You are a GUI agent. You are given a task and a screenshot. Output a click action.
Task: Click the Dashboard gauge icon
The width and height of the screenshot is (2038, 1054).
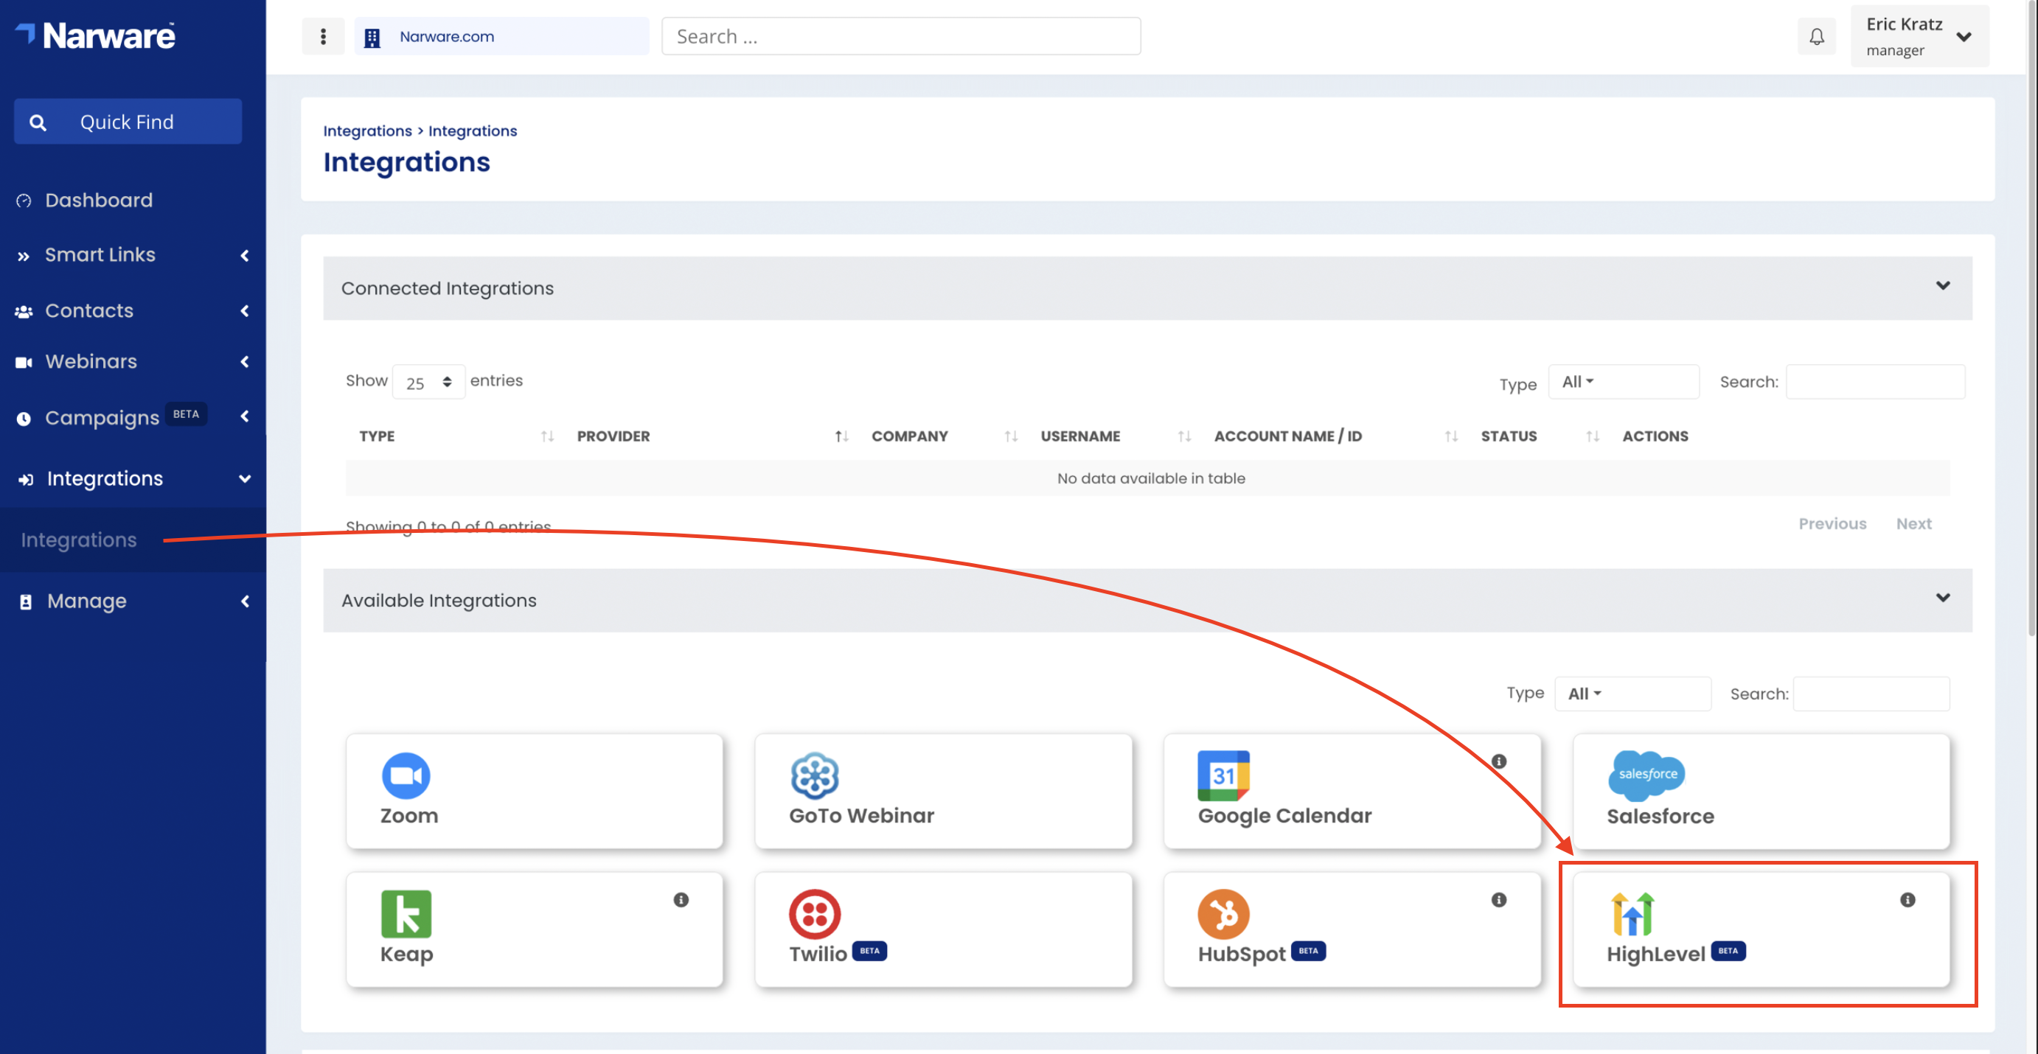coord(24,200)
